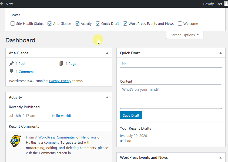Open the Twenty Twenty theme link
Screen dimensions: 228x162
[x=60, y=81]
